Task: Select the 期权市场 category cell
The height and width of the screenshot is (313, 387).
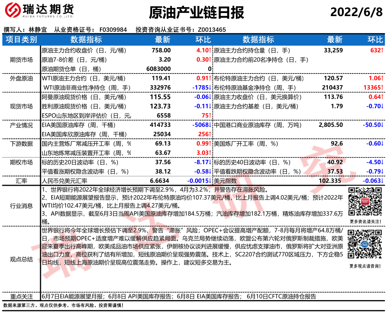Action: 21,162
